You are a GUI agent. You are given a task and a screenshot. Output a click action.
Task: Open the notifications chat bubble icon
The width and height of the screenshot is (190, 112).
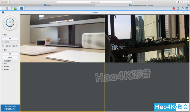[174, 8]
